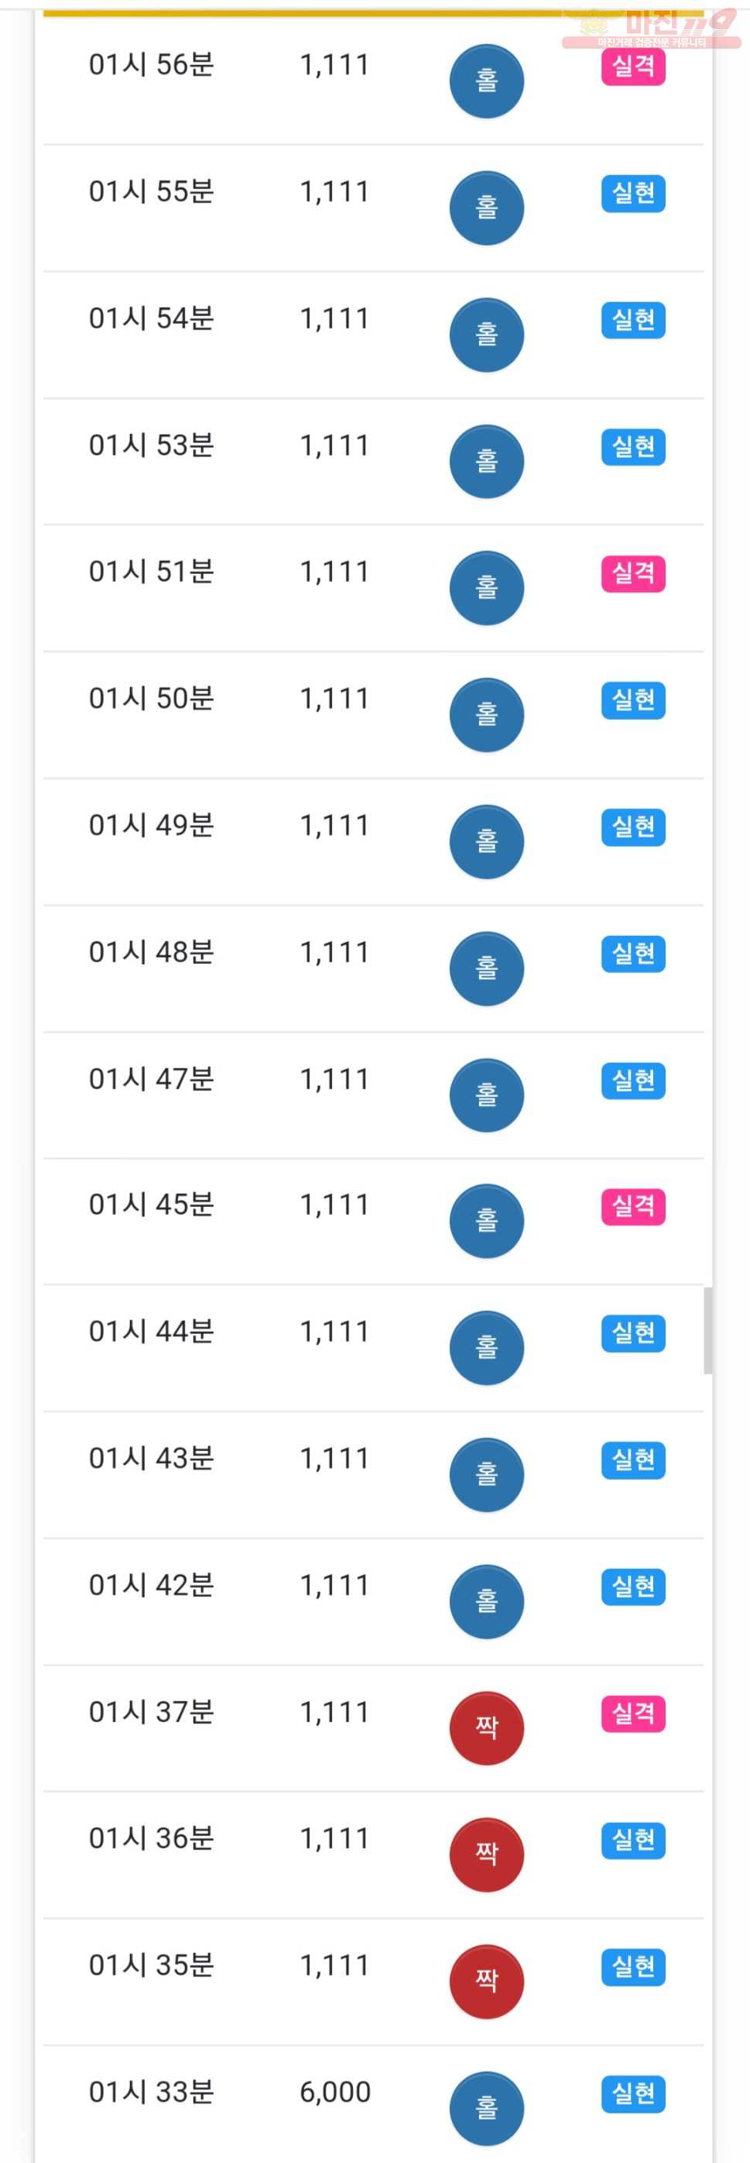Select the red 짝 icon for 01시 36분
The image size is (750, 2163).
pyautogui.click(x=487, y=1855)
